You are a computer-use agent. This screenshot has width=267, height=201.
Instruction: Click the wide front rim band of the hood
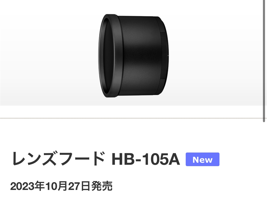pyautogui.click(x=118, y=56)
